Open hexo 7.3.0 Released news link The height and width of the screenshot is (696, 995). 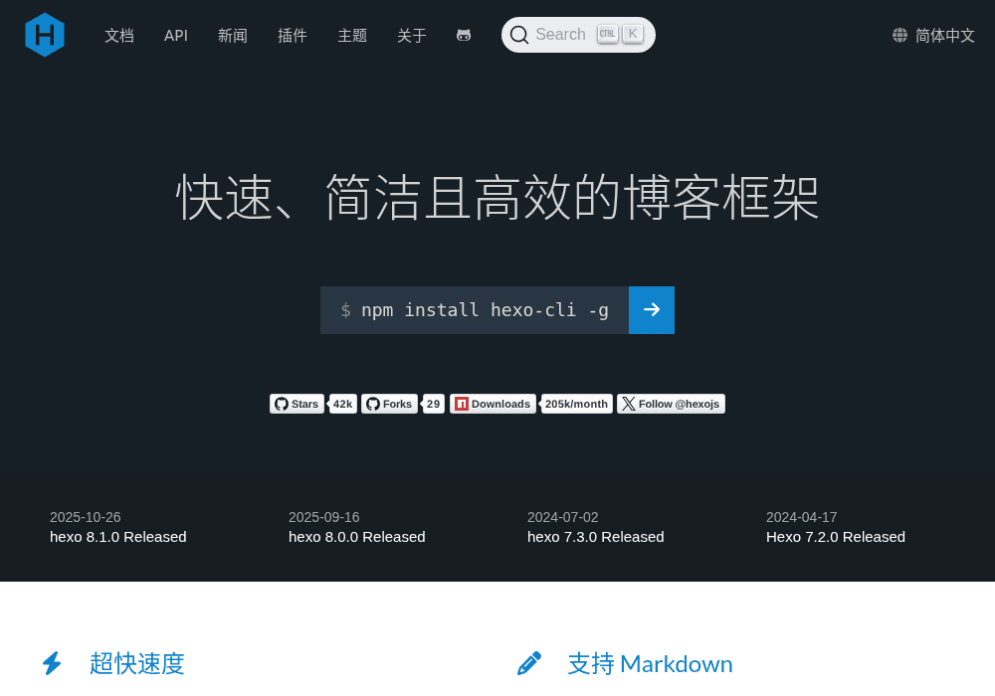click(596, 537)
